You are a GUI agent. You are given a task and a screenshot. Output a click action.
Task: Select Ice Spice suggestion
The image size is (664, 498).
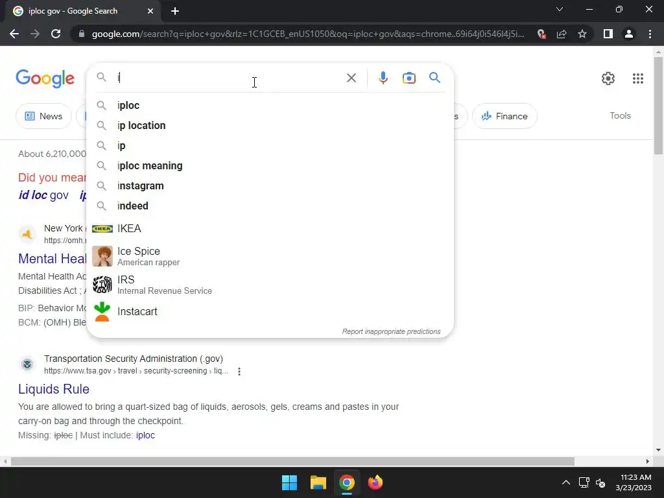tap(270, 256)
